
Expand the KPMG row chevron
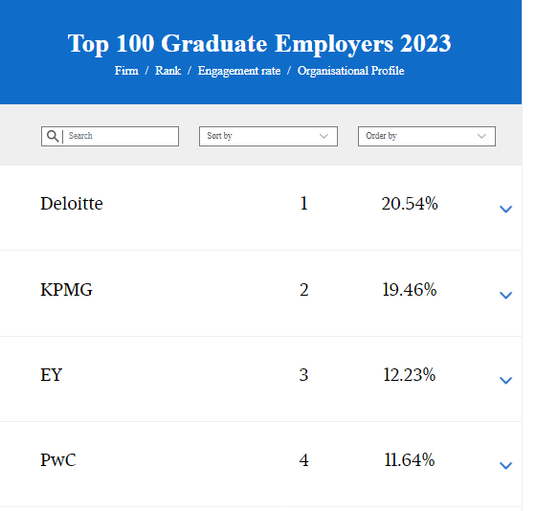coord(505,295)
